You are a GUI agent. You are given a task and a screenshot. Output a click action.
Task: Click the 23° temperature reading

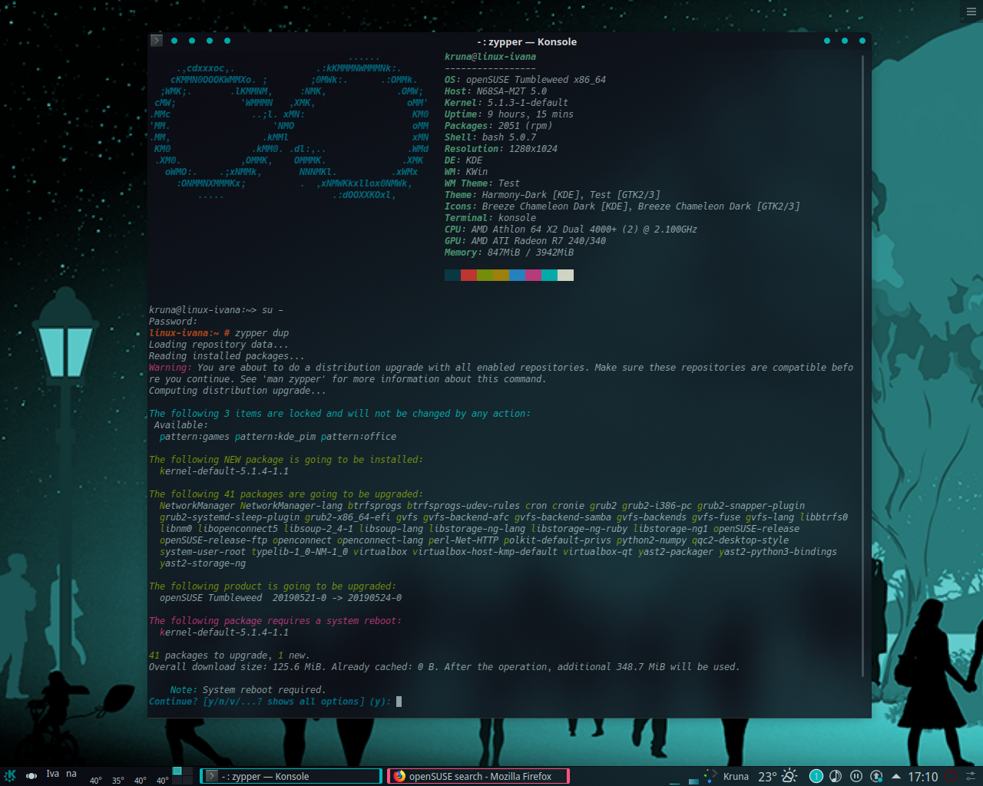[767, 777]
